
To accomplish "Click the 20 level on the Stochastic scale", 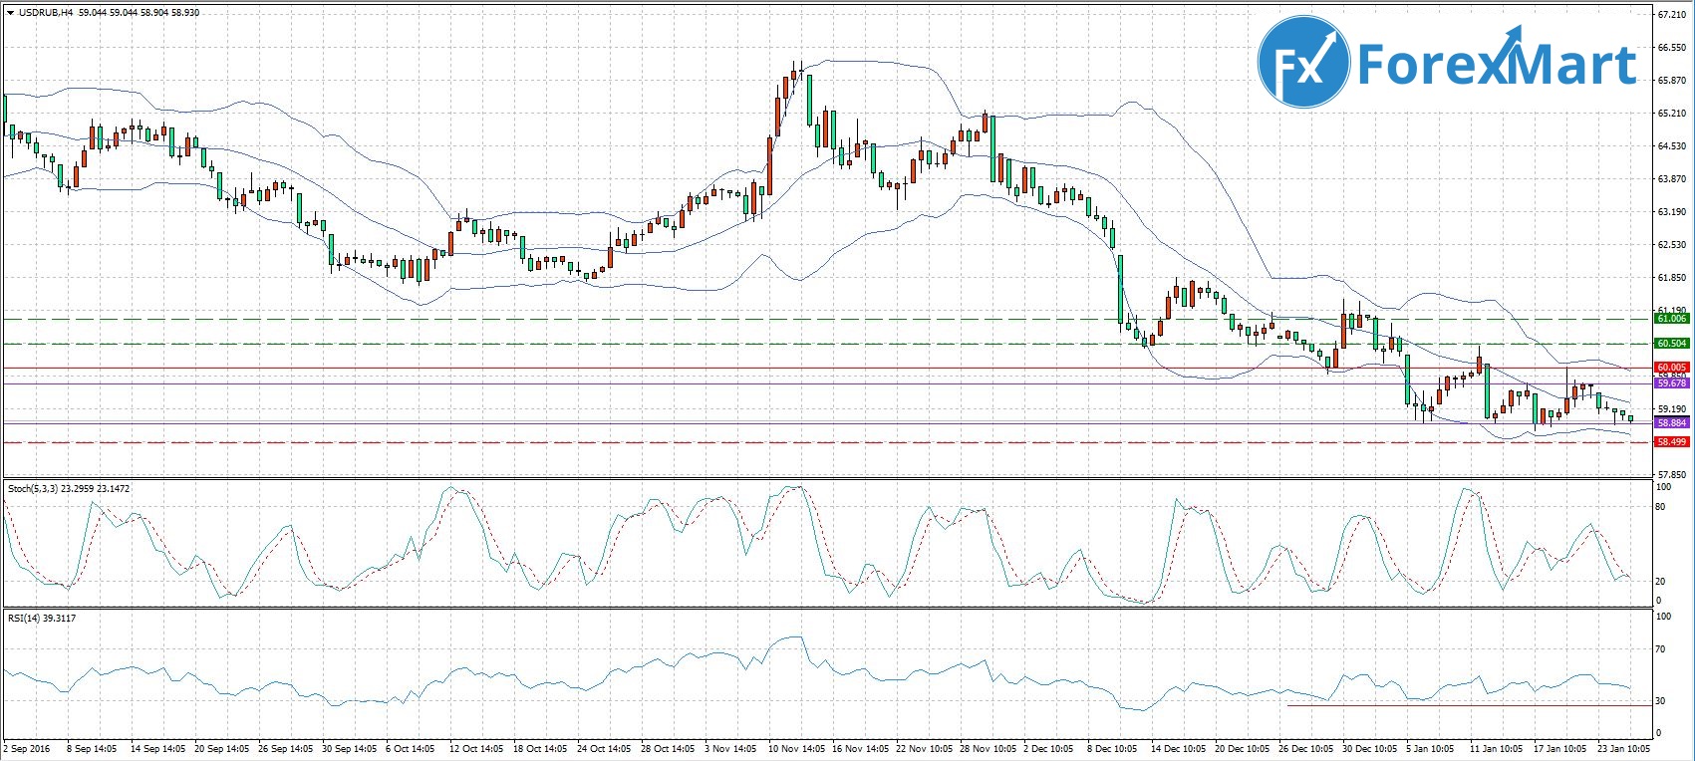I will tap(1661, 582).
